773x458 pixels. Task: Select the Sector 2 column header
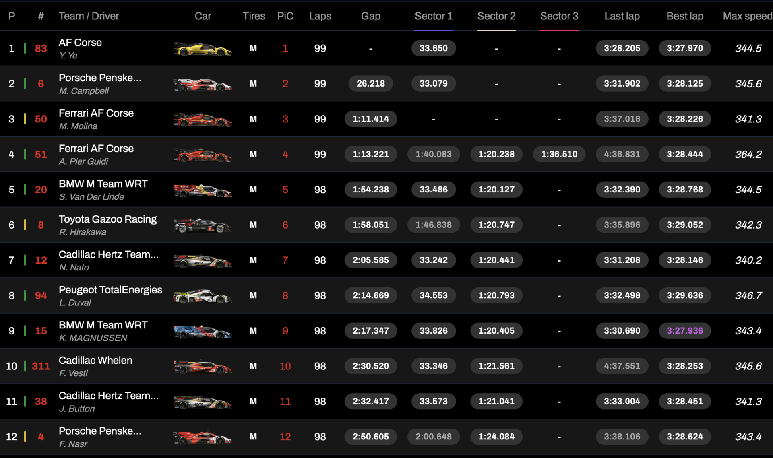496,16
